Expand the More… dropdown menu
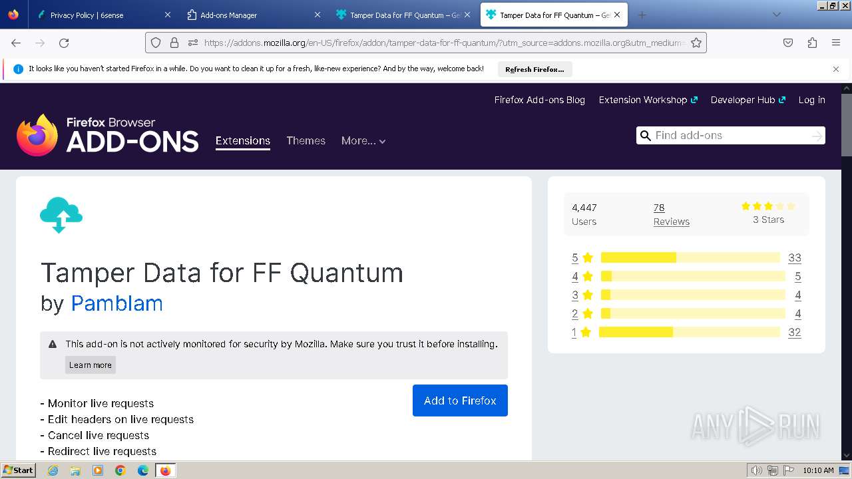Viewport: 852px width, 479px height. [x=363, y=140]
